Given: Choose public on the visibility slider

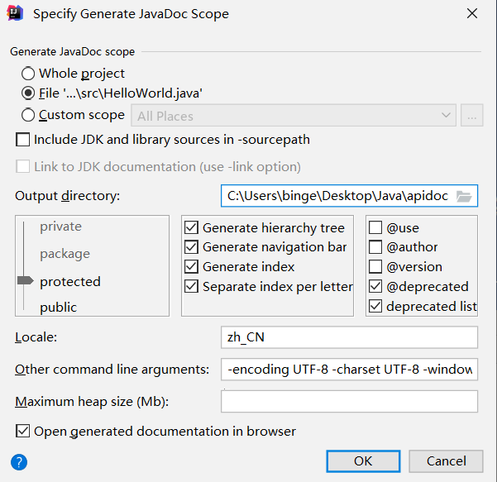Looking at the screenshot, I should 59,307.
